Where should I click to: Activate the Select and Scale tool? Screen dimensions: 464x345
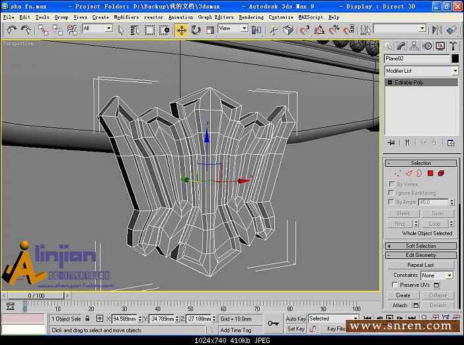pyautogui.click(x=210, y=30)
